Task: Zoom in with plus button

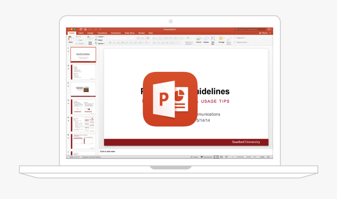Action: pos(255,157)
